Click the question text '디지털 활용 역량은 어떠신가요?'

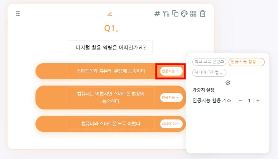click(x=111, y=47)
